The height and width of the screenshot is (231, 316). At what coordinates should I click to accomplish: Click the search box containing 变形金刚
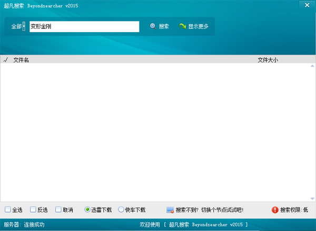tap(84, 26)
